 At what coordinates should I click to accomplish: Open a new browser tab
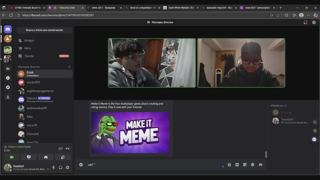pyautogui.click(x=280, y=8)
